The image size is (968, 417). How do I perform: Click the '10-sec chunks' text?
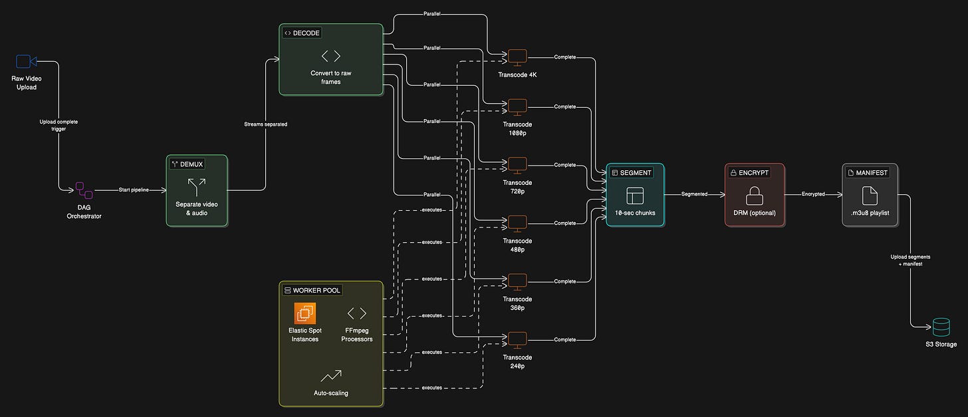click(x=635, y=213)
